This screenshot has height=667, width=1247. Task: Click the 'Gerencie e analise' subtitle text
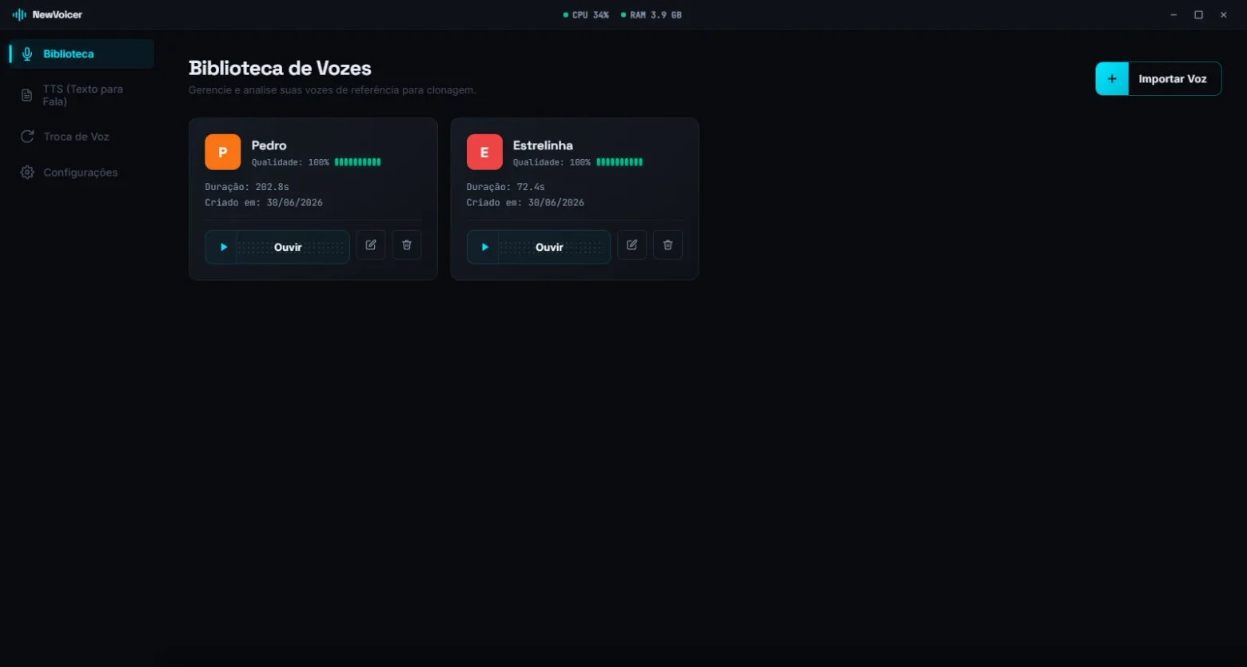(332, 90)
